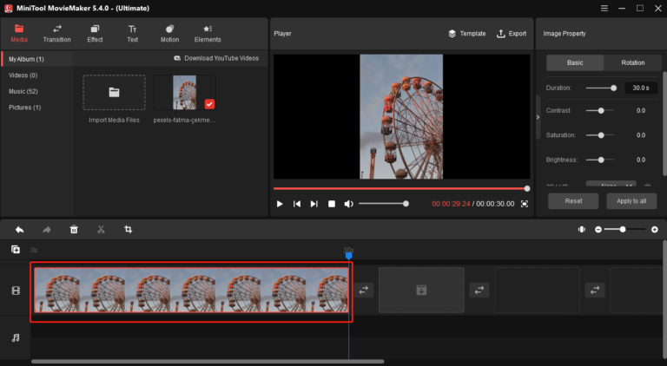The height and width of the screenshot is (366, 667).
Task: Open the Transition tab
Action: (x=56, y=34)
